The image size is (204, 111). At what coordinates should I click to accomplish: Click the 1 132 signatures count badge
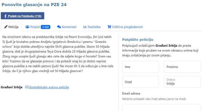click(45, 27)
